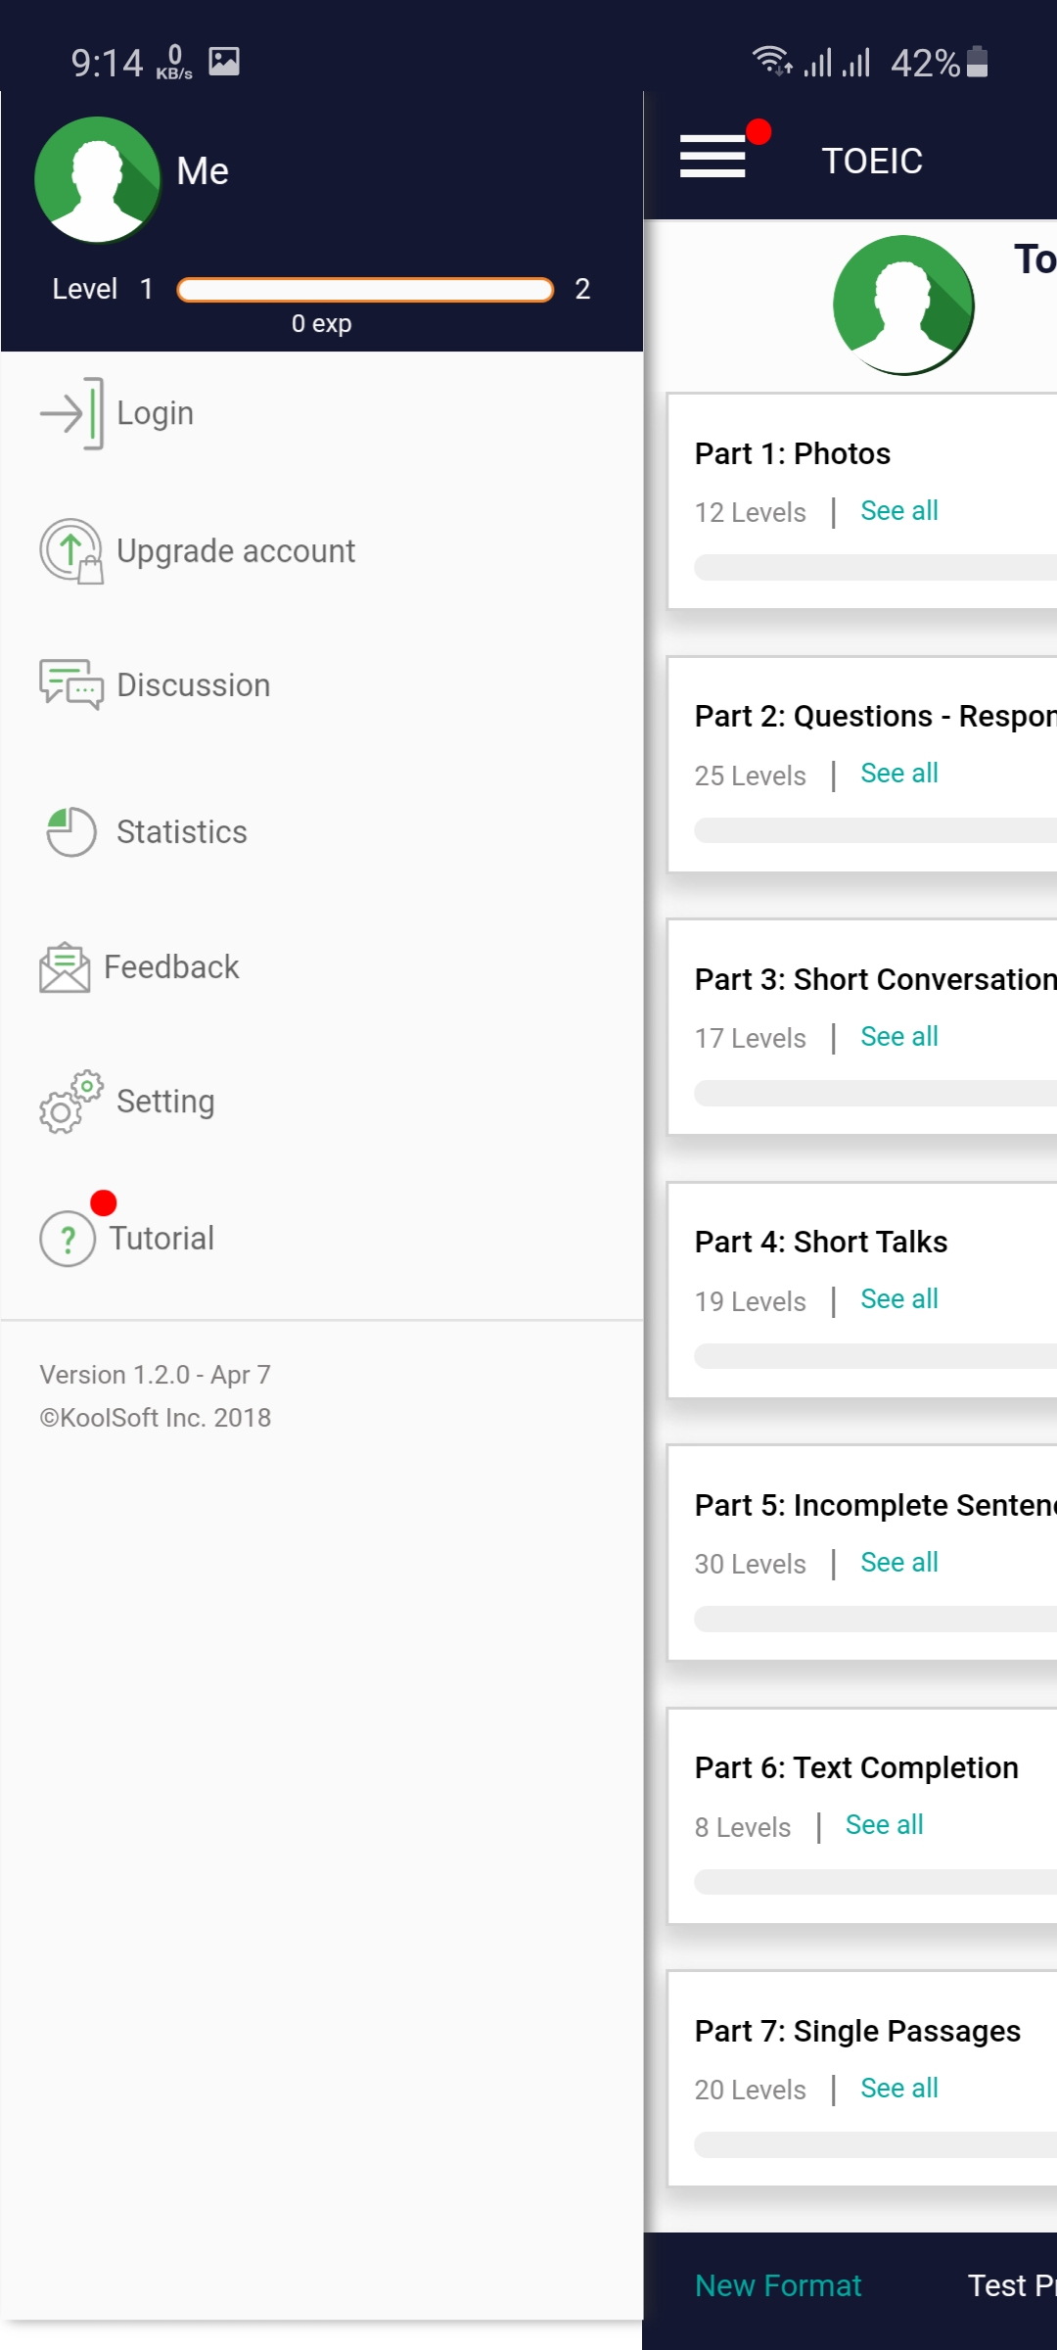Select the Statistics menu item label
Image resolution: width=1057 pixels, height=2350 pixels.
tap(182, 832)
